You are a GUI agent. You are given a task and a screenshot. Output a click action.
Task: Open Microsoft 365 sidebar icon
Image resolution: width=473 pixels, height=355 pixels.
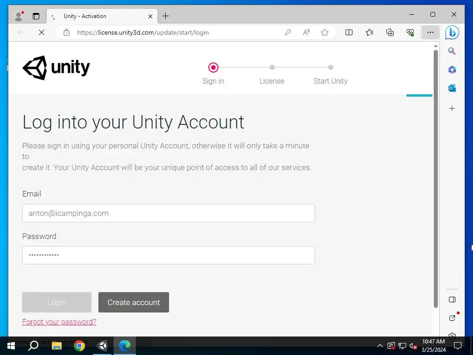coord(452,70)
